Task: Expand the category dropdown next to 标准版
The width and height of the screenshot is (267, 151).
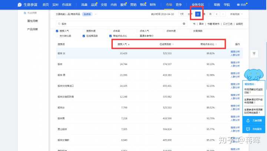Action: point(96,14)
